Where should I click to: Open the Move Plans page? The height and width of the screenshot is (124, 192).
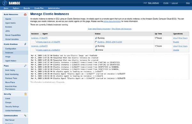(10, 82)
